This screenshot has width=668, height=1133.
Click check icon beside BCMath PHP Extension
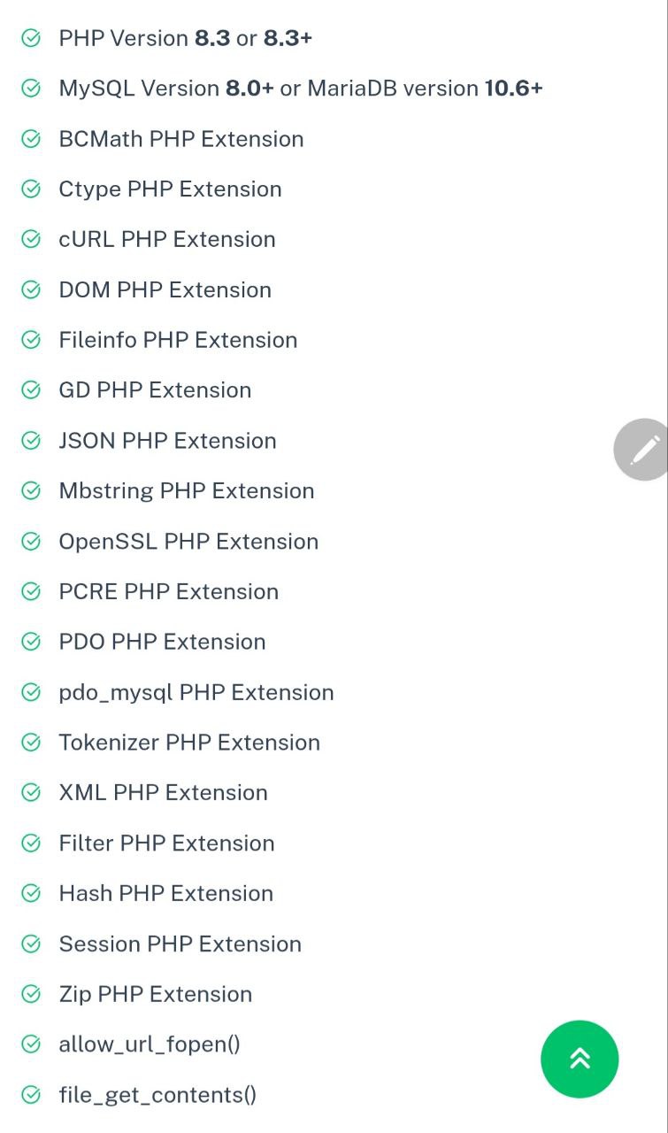(x=31, y=139)
